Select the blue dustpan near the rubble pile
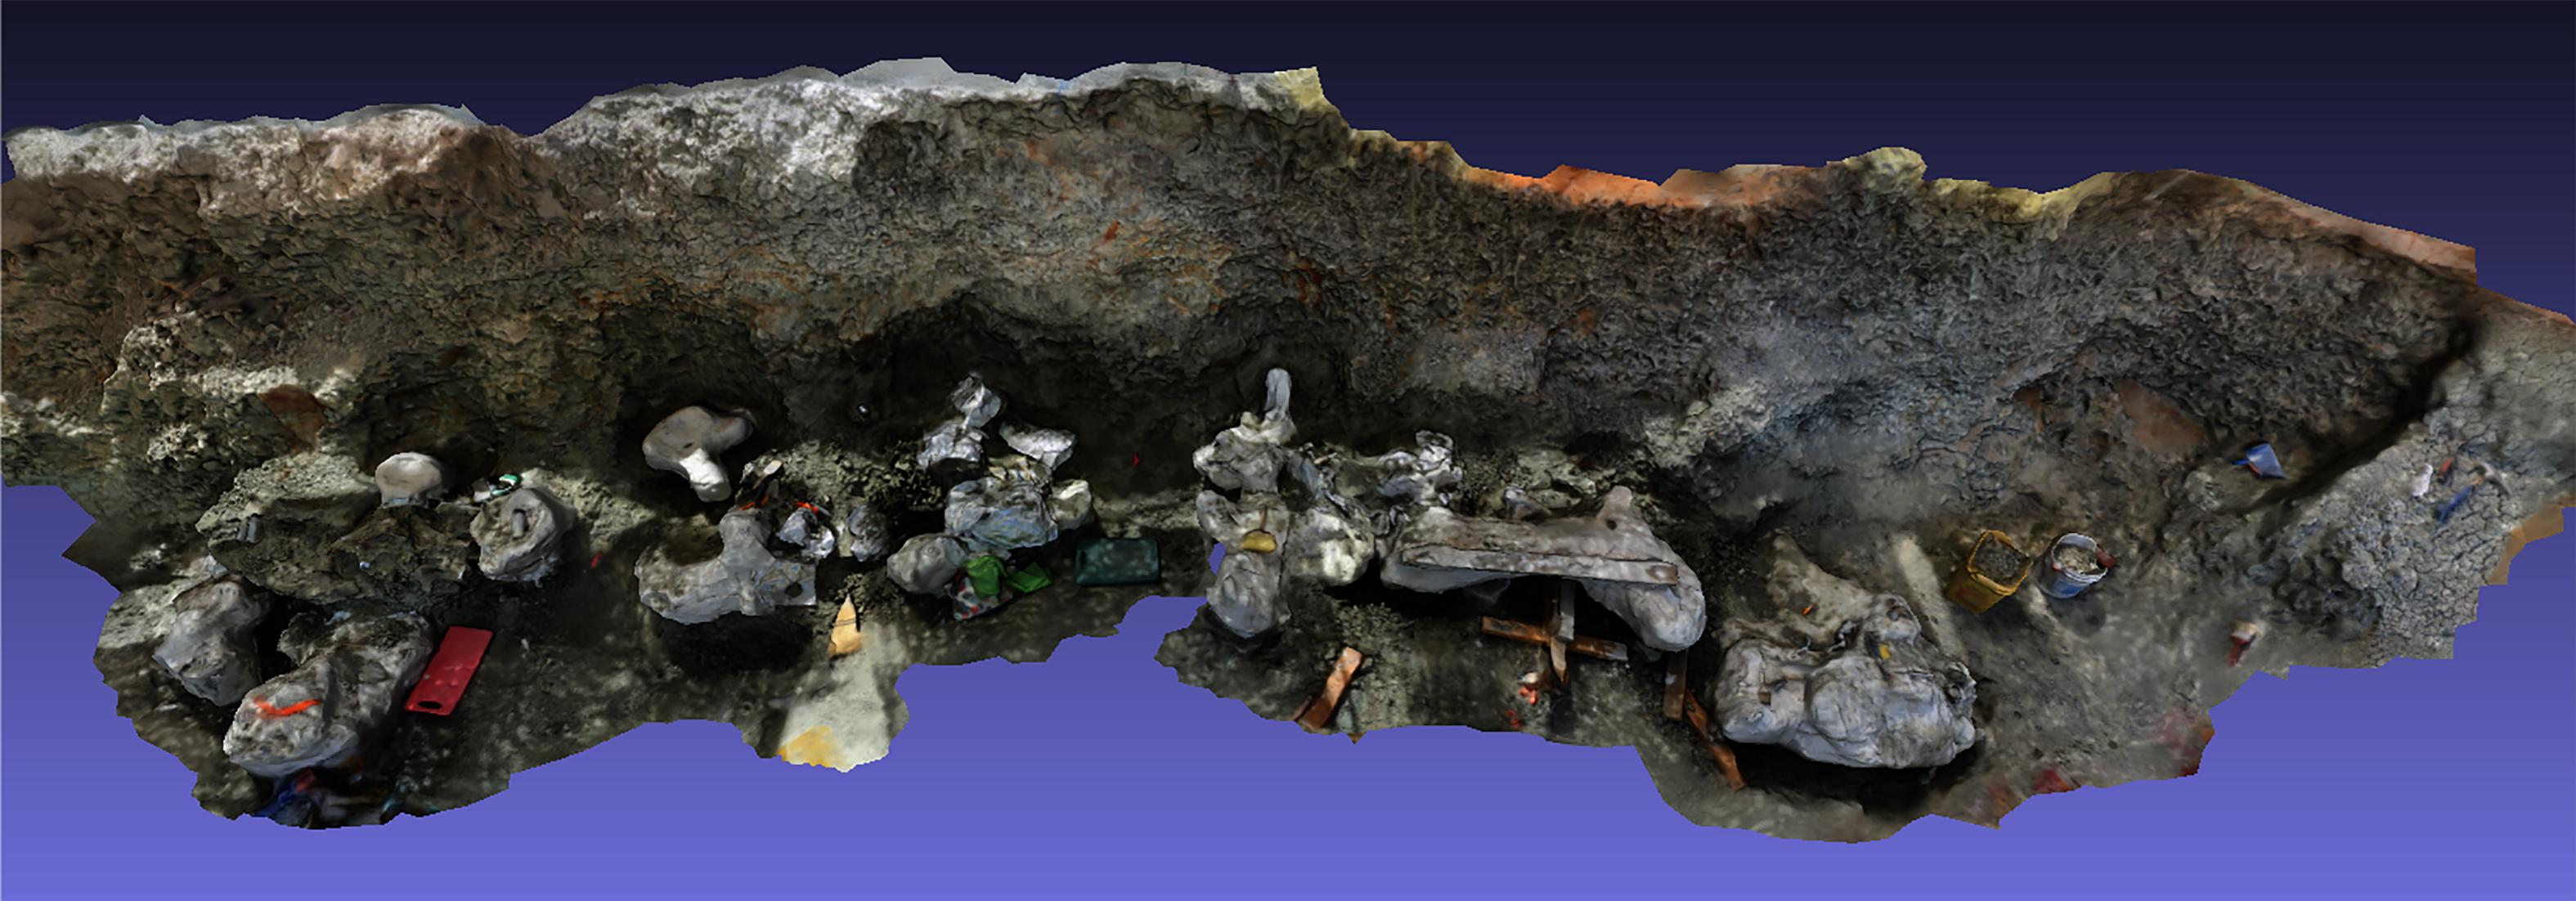The height and width of the screenshot is (901, 2576). (2261, 460)
